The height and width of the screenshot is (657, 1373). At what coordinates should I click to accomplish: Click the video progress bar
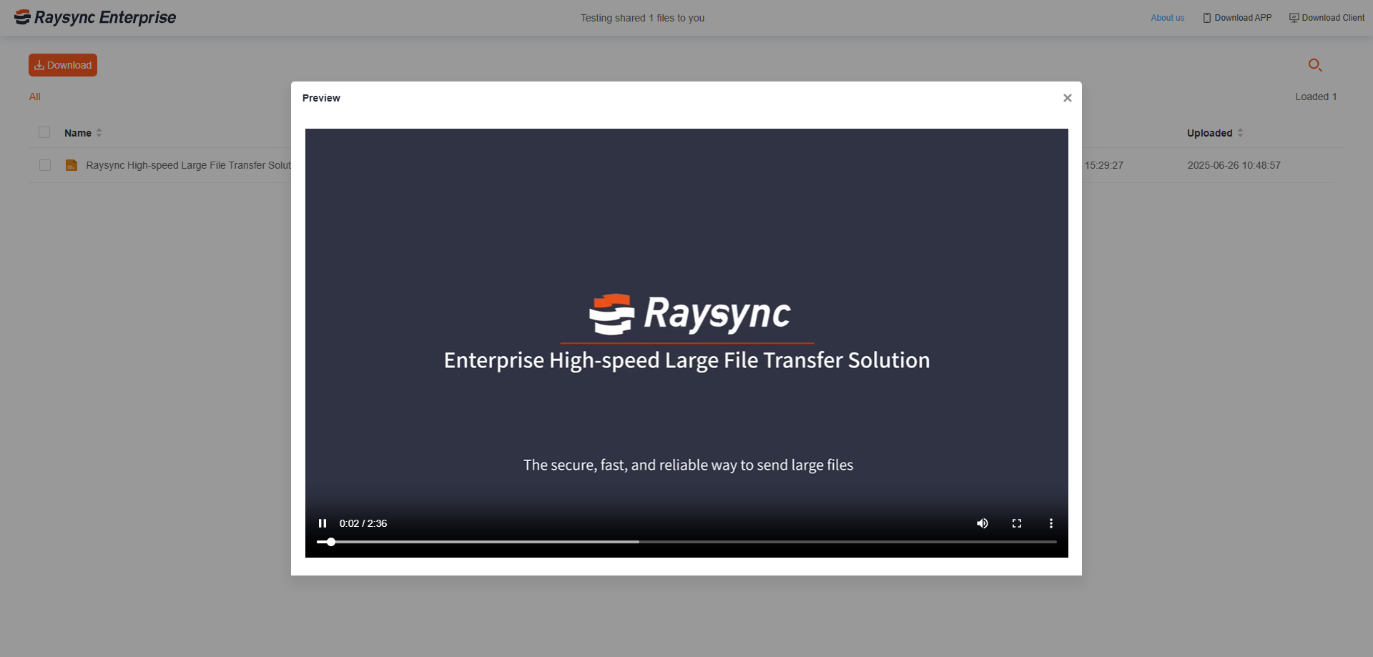[x=686, y=542]
